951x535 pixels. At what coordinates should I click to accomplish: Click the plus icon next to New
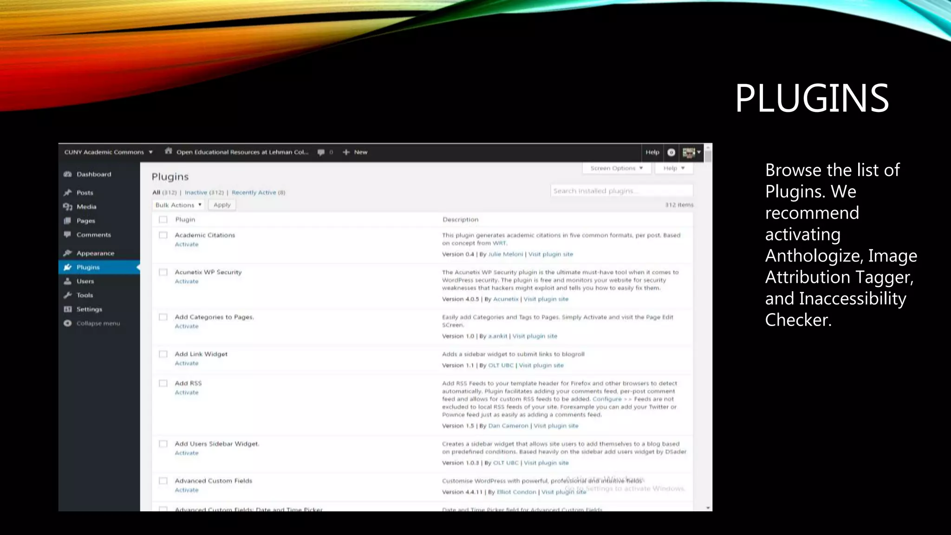pyautogui.click(x=346, y=152)
